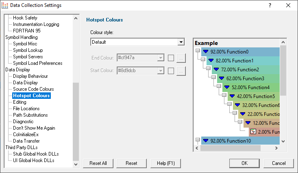Image resolution: width=298 pixels, height=173 pixels.
Task: Click the blue arrow icon next to 72.00% Function2
Action: point(216,69)
